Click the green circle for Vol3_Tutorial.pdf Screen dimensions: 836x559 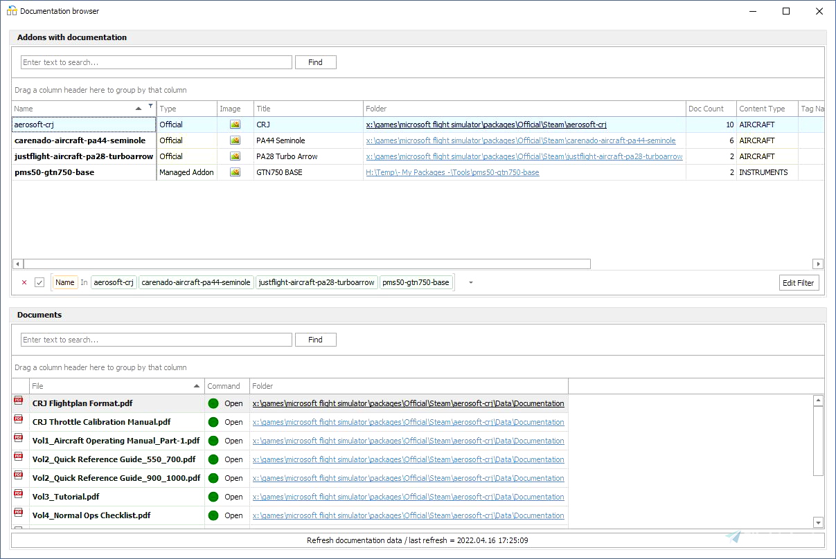pos(213,497)
